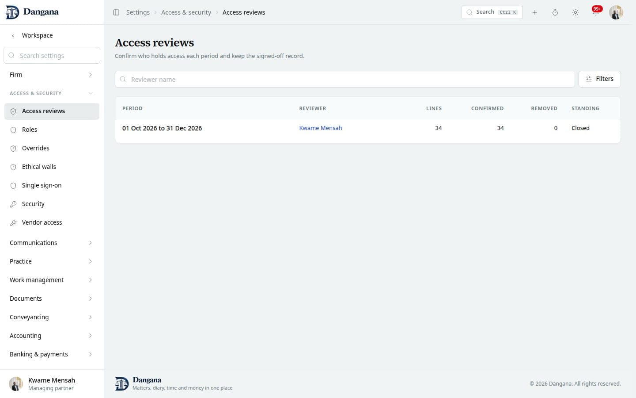The height and width of the screenshot is (398, 636).
Task: Open the timer stopwatch icon
Action: coord(555,12)
